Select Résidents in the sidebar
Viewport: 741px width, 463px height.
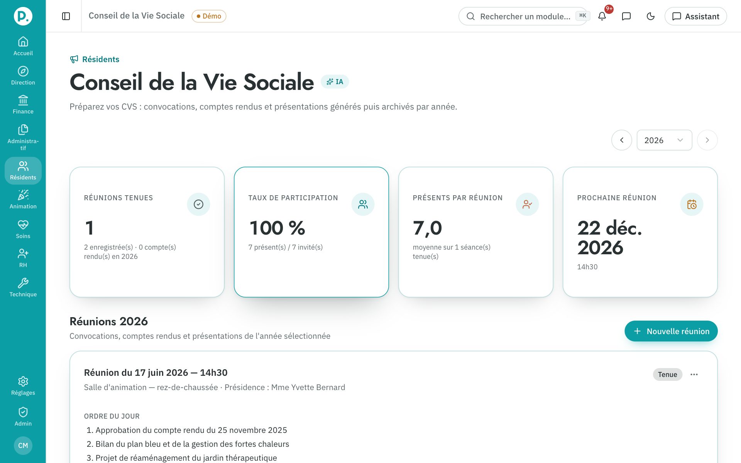(23, 171)
